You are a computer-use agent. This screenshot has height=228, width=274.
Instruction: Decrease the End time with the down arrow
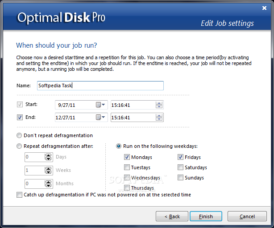click(x=159, y=119)
